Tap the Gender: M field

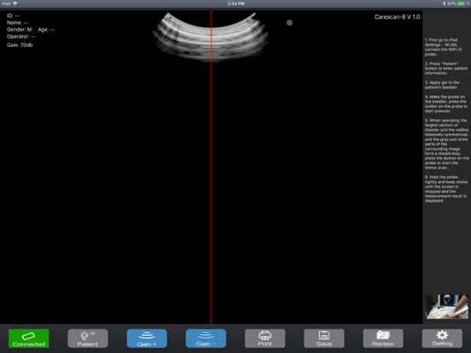(x=20, y=29)
